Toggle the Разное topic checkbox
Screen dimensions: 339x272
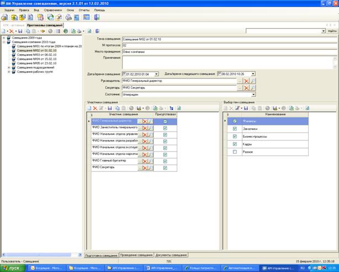(235, 151)
